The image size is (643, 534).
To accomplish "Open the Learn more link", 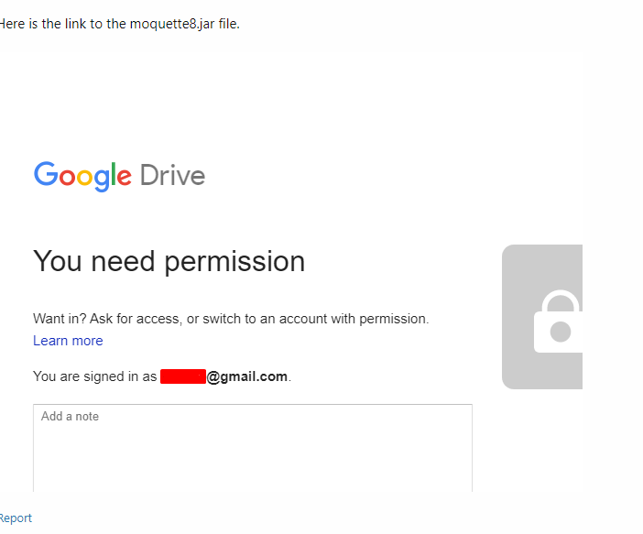I will click(68, 341).
